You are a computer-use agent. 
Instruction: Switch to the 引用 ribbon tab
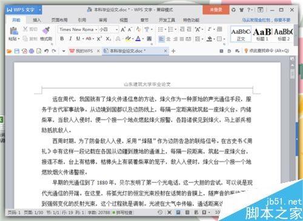(82, 20)
